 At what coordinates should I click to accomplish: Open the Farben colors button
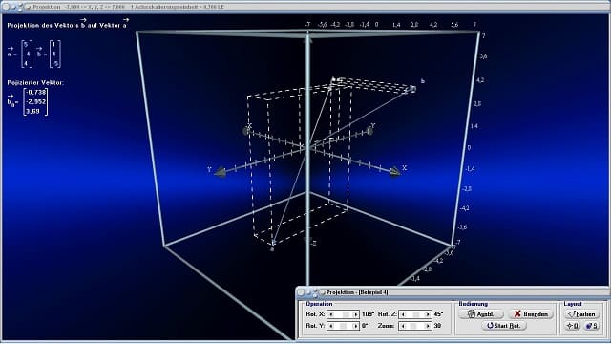coord(581,314)
